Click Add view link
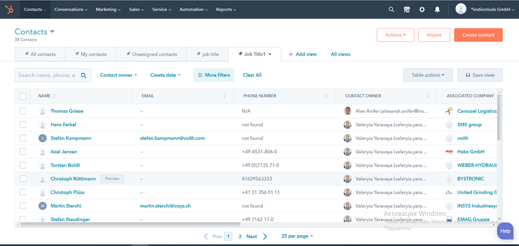Image resolution: width=519 pixels, height=246 pixels. [x=302, y=54]
